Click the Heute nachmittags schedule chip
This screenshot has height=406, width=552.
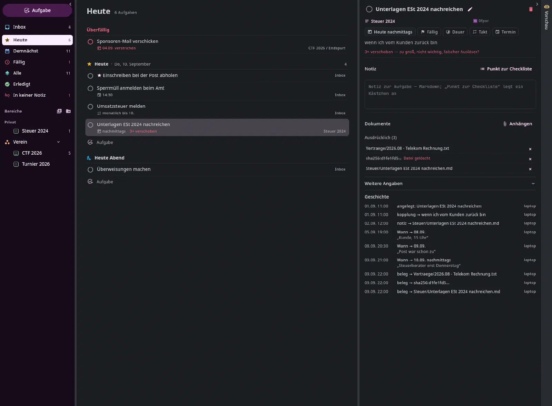pos(390,32)
